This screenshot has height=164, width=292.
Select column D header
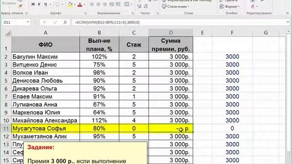(x=171, y=33)
